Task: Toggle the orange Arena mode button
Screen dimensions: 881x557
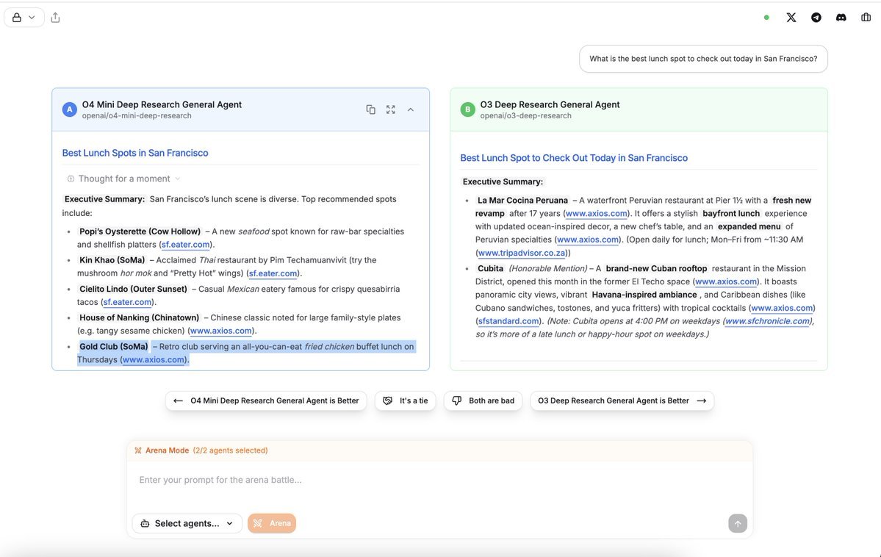Action: coord(272,523)
